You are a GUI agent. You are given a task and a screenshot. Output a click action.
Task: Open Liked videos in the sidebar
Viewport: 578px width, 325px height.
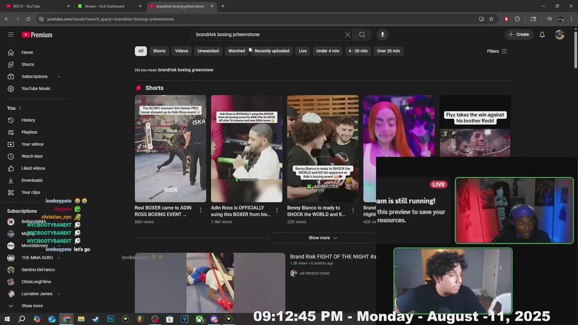[33, 168]
